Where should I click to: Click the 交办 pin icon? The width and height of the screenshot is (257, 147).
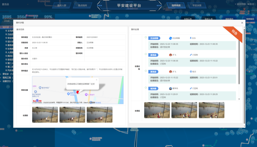coord(190,38)
